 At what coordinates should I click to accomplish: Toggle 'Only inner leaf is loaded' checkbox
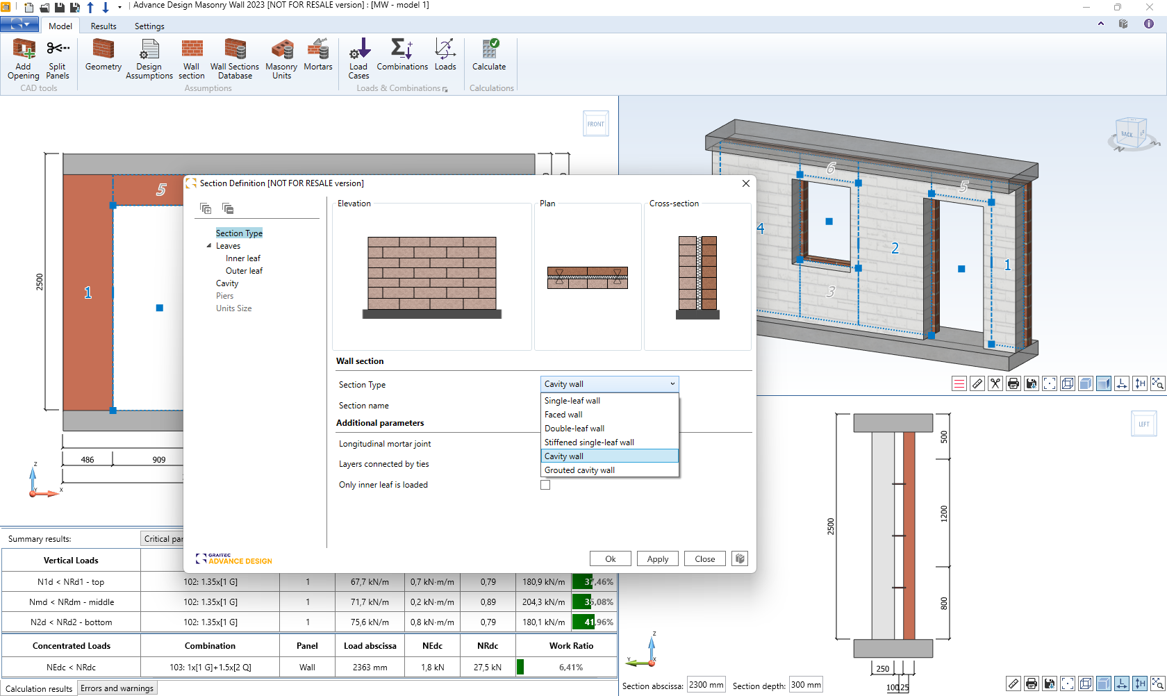point(545,485)
